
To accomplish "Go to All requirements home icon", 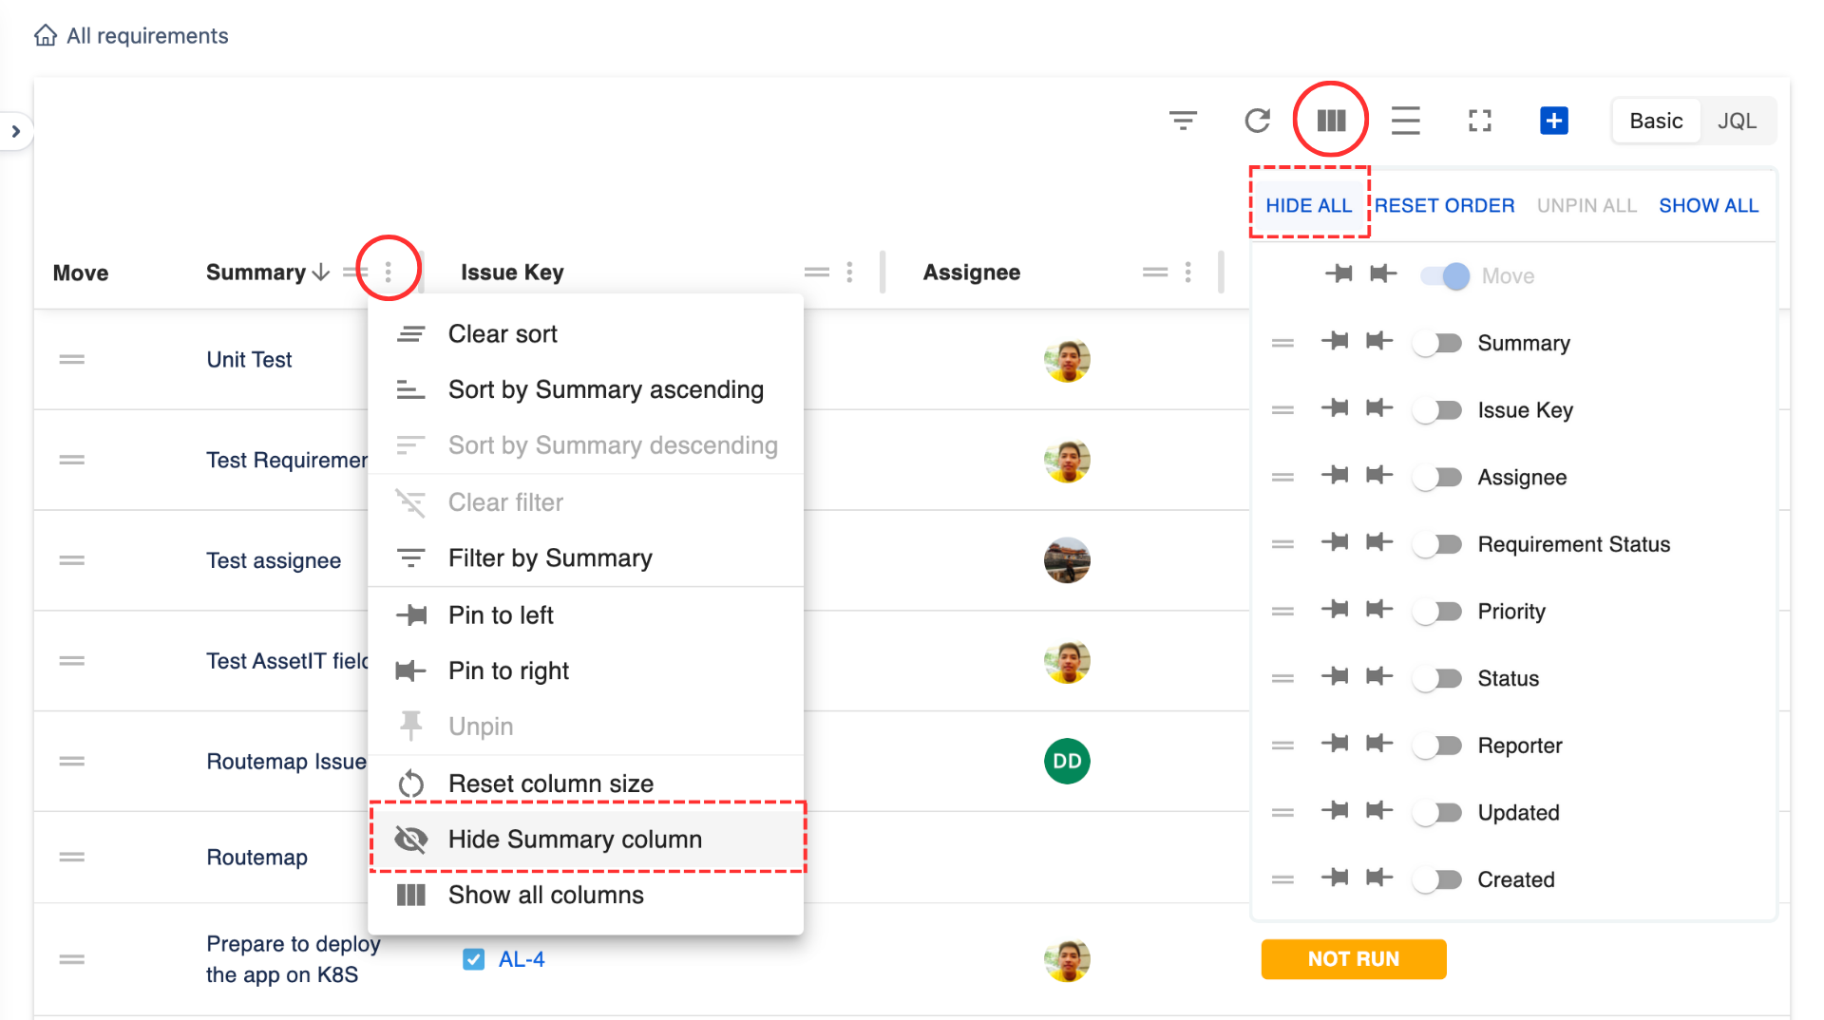I will tap(46, 36).
